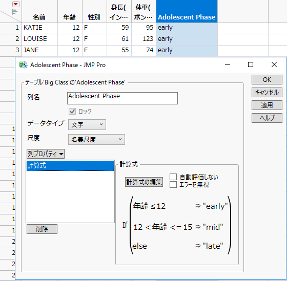This screenshot has height=281, width=287.
Task: Select 計算式 in the property list
Action: coord(70,166)
